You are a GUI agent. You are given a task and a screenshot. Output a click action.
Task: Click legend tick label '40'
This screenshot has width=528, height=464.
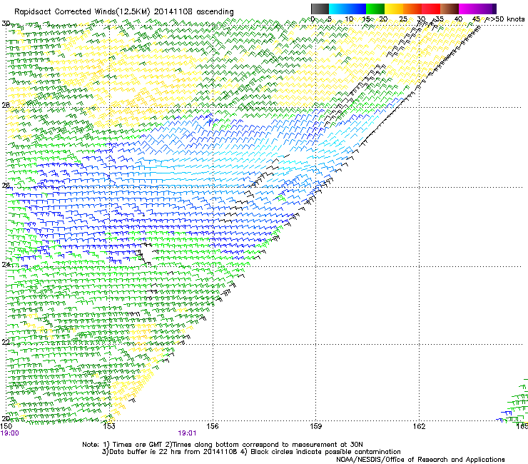point(458,19)
